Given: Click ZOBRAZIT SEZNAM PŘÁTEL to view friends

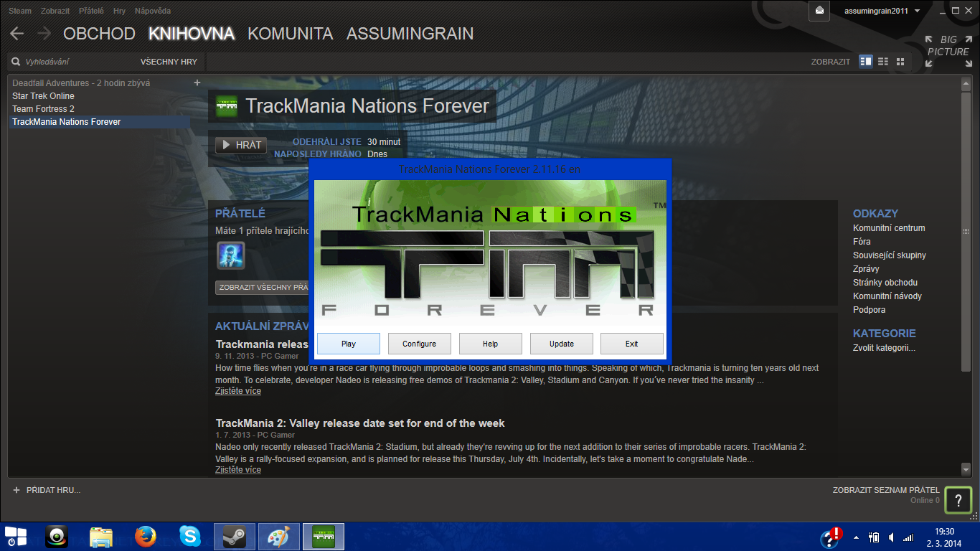Looking at the screenshot, I should point(886,490).
